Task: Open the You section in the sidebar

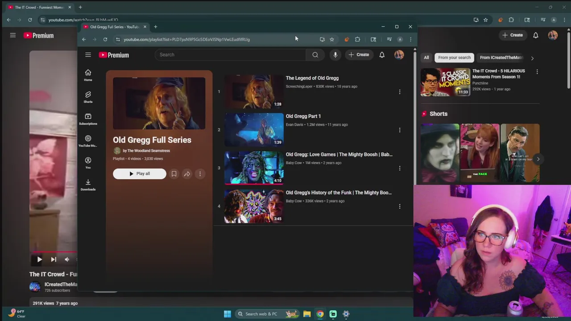Action: [88, 162]
